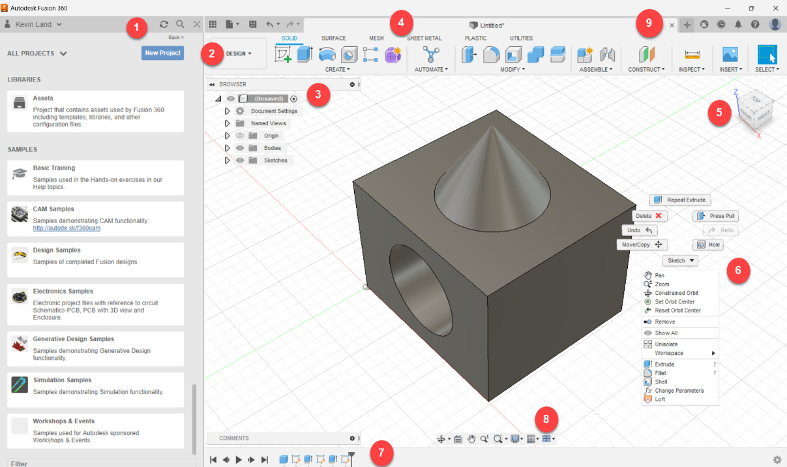Switch to the SURFACE tab

[333, 38]
